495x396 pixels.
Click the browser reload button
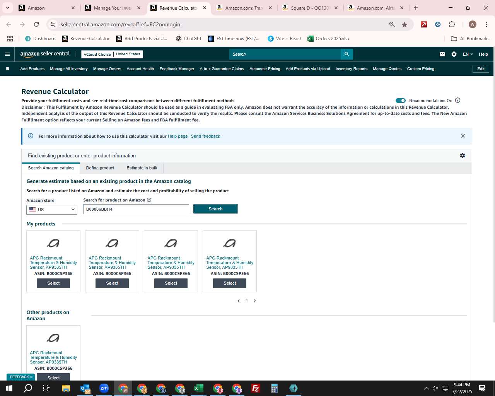[36, 24]
